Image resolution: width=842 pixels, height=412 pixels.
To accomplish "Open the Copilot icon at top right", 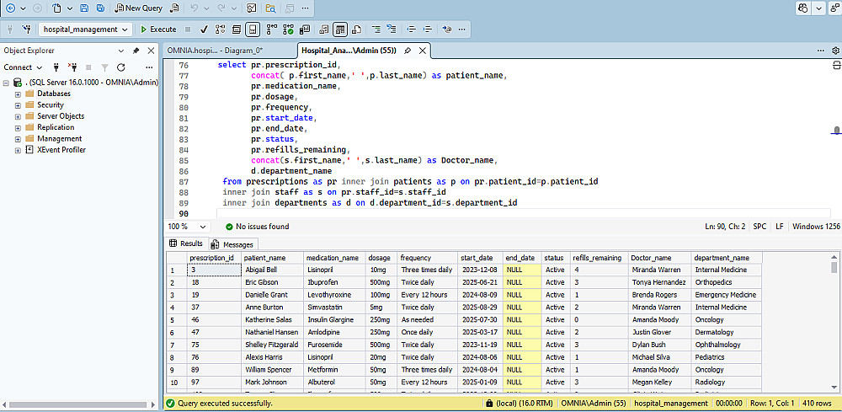I will click(x=804, y=8).
